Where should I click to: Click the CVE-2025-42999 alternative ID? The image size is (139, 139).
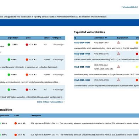coord(101,80)
